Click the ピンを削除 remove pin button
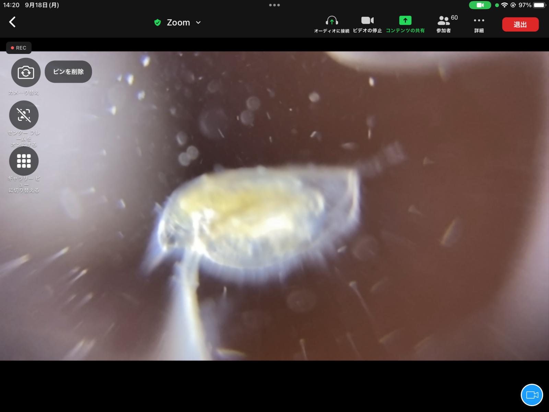 [68, 72]
